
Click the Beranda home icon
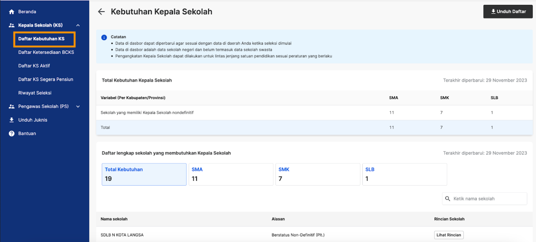(12, 12)
